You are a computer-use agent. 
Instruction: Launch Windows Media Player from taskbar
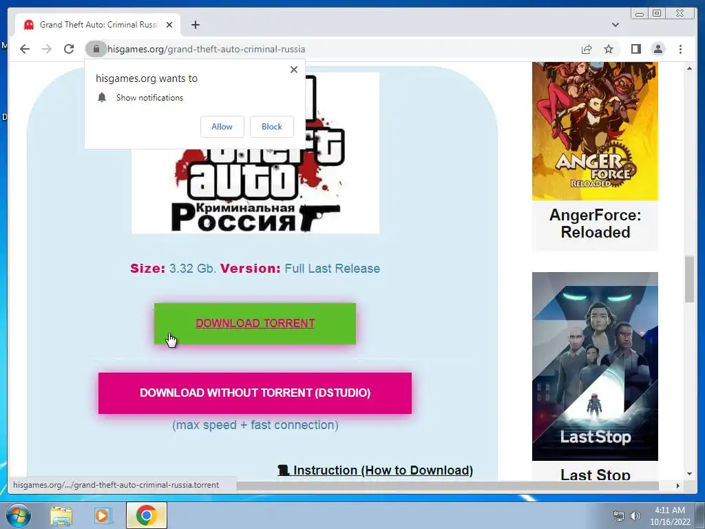(x=103, y=515)
